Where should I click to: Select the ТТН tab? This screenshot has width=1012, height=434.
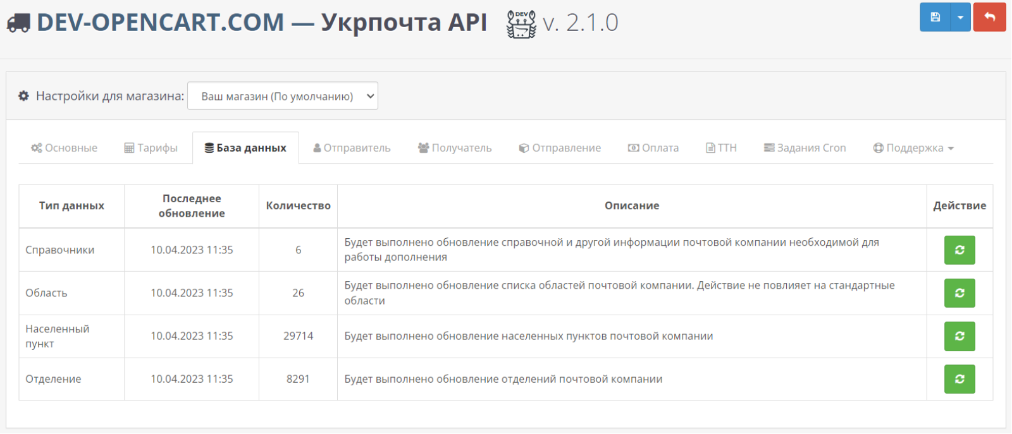[721, 148]
